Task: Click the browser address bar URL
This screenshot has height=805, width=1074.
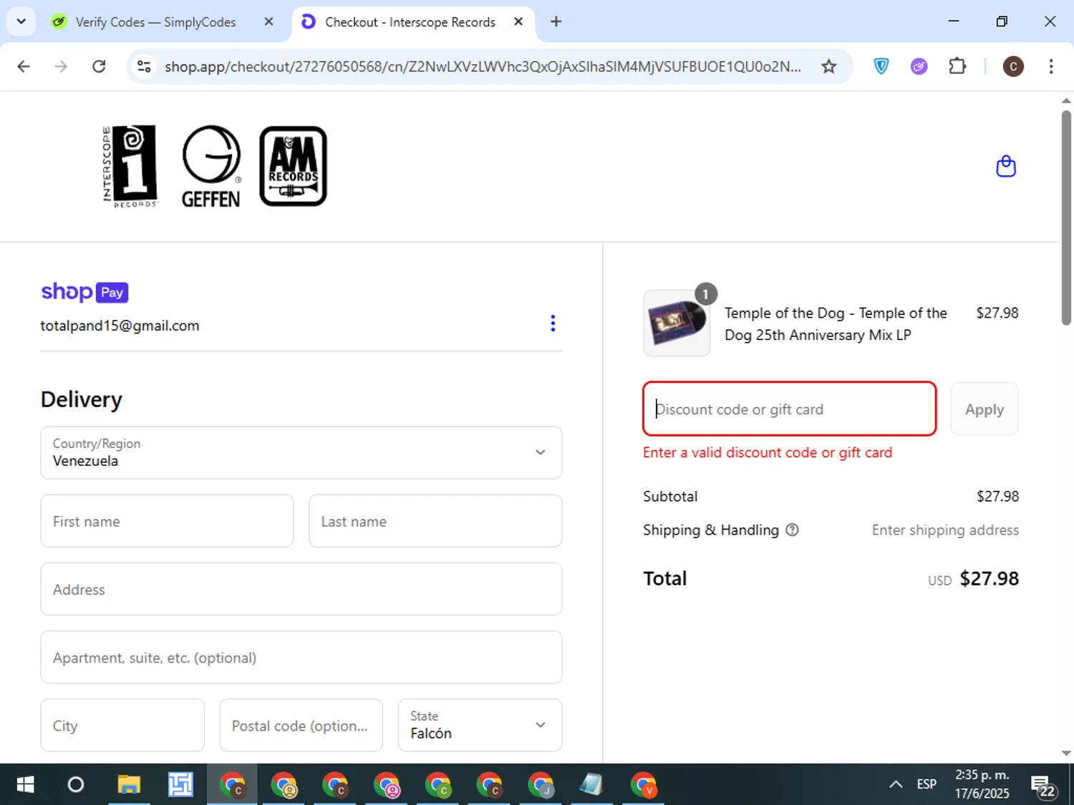Action: [x=483, y=67]
